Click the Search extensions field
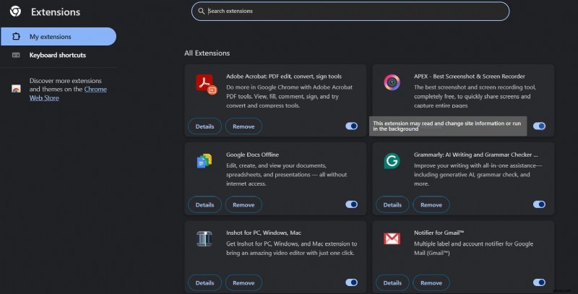This screenshot has width=578, height=294. coord(350,11)
